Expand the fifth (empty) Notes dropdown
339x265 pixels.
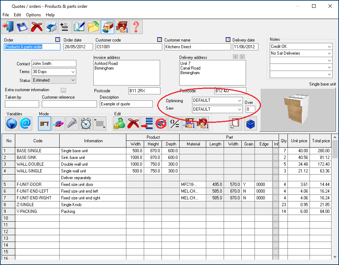(x=329, y=74)
